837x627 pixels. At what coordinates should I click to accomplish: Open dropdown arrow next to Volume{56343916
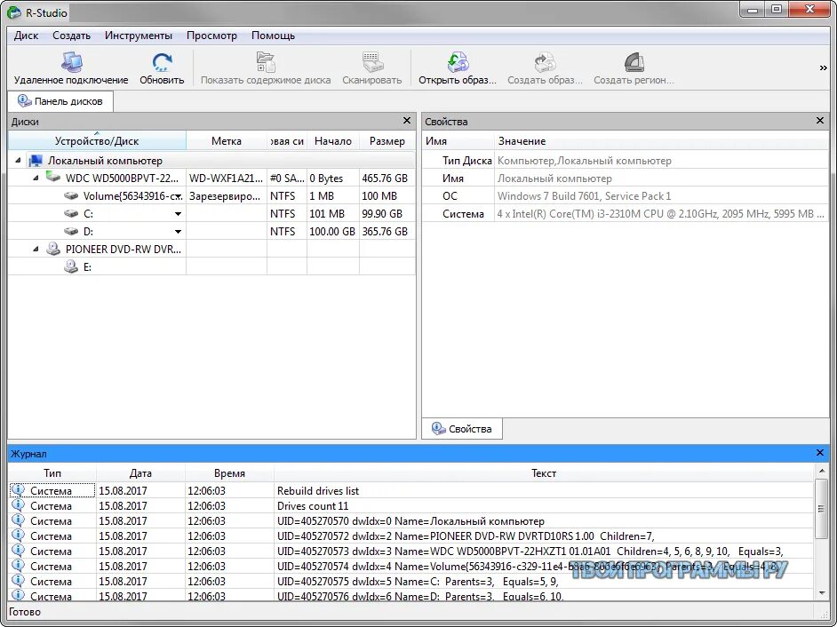pyautogui.click(x=179, y=196)
